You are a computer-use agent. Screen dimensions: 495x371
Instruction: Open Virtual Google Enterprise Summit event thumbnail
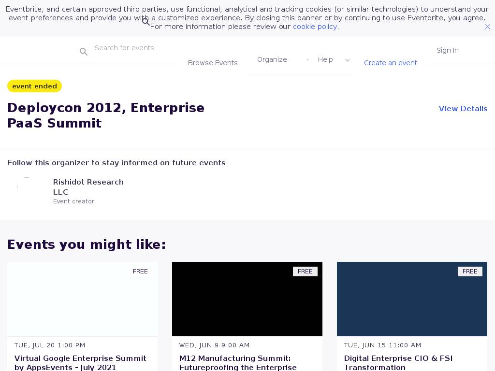83,299
